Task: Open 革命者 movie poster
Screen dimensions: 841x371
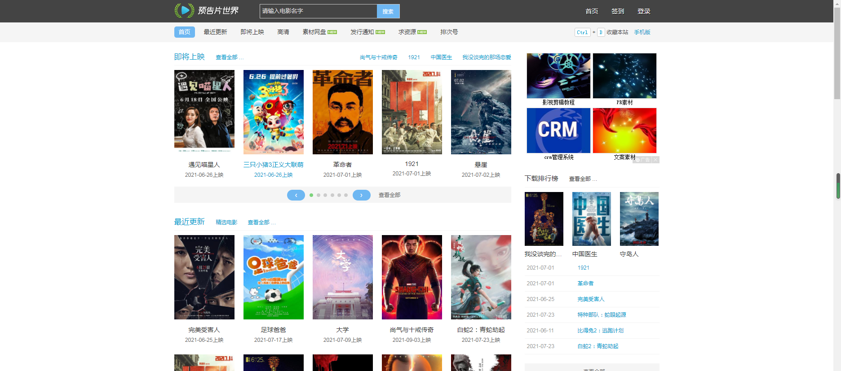Action: click(x=343, y=112)
